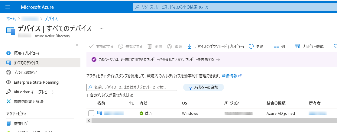Click the device icon in table row
The width and height of the screenshot is (337, 132).
click(99, 113)
